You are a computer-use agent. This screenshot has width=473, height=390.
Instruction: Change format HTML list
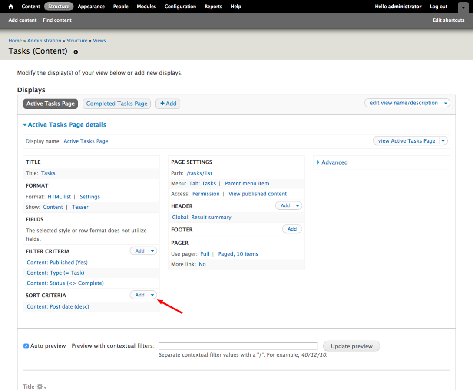point(59,197)
